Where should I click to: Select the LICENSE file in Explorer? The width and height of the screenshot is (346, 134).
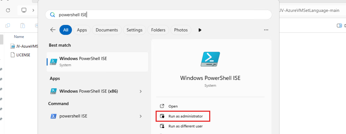click(23, 55)
